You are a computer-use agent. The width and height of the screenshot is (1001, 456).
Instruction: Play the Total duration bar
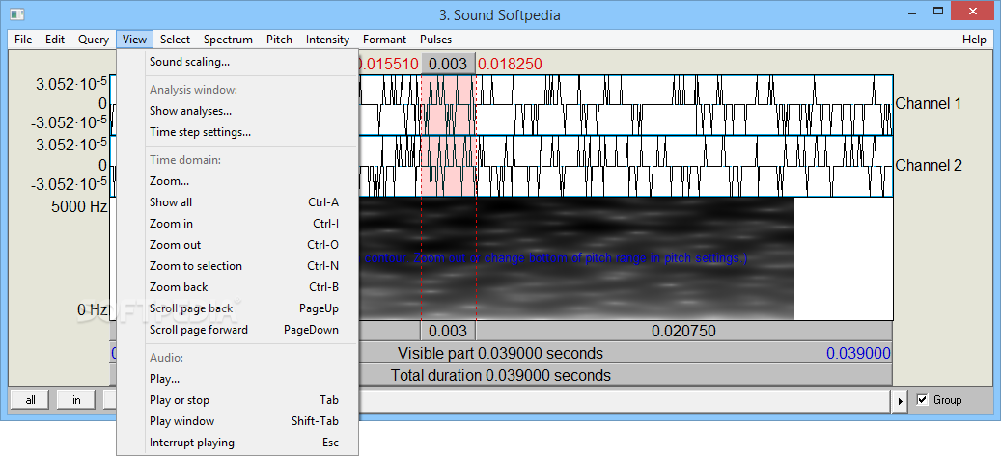point(500,376)
